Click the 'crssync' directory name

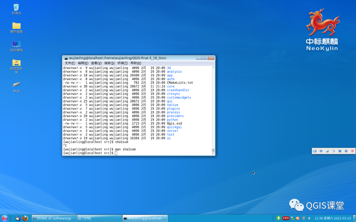(173, 94)
